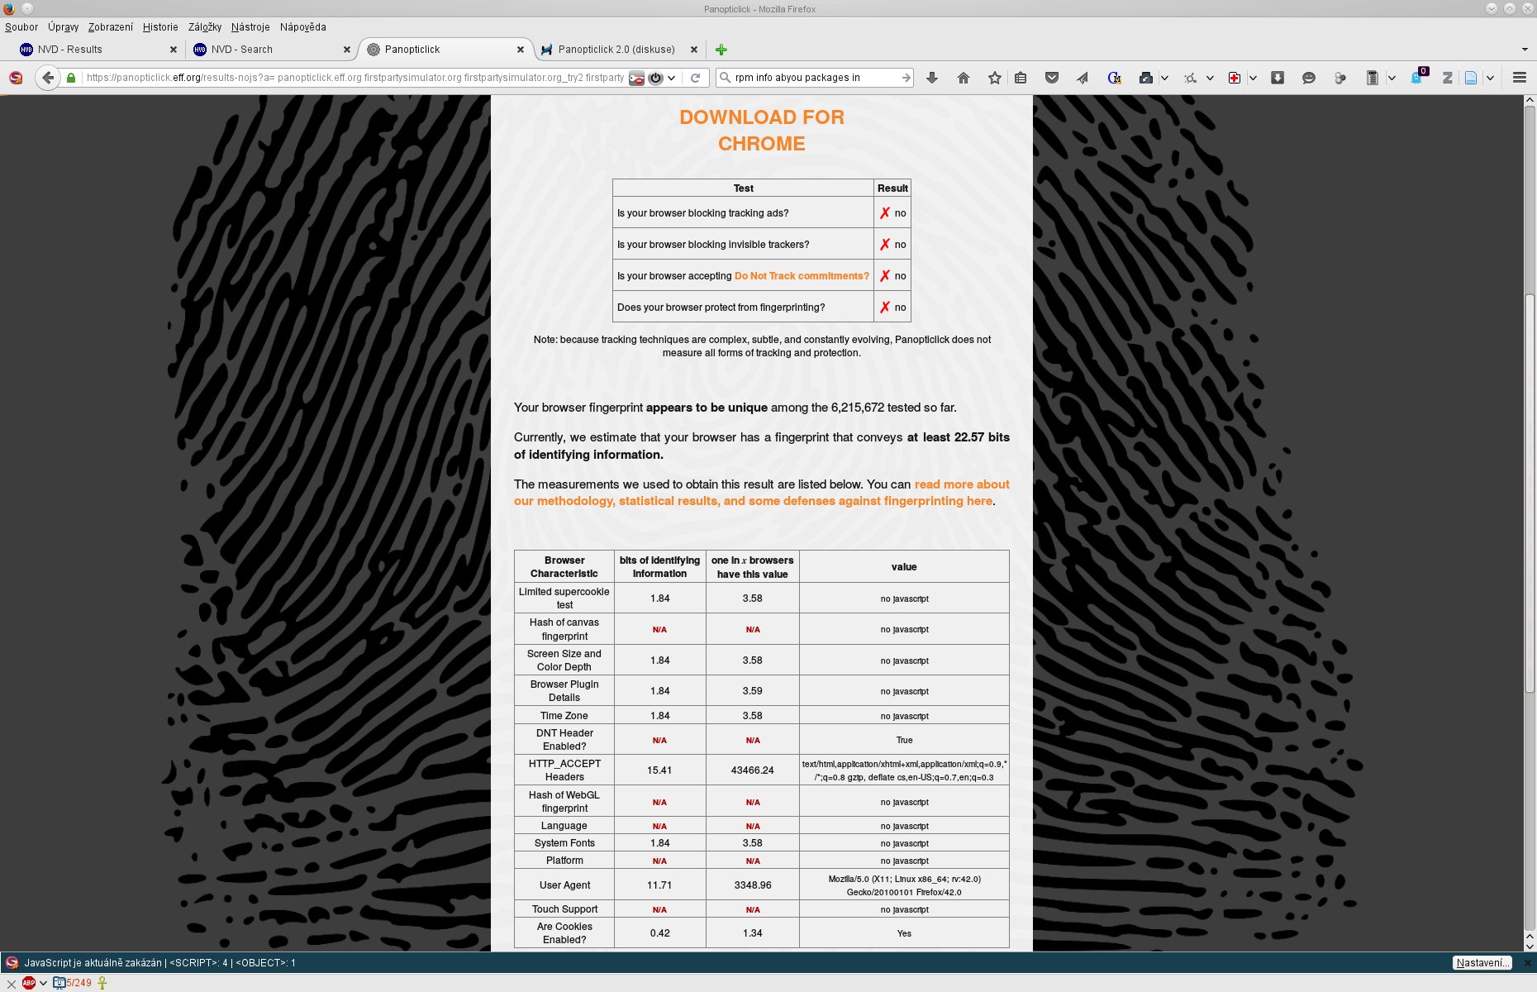Open the Nástroje menu
This screenshot has width=1537, height=992.
coord(250,27)
